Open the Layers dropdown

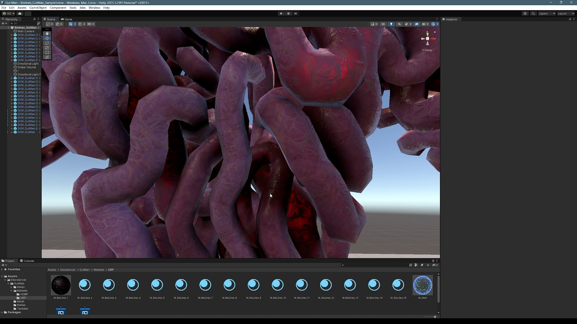(546, 13)
